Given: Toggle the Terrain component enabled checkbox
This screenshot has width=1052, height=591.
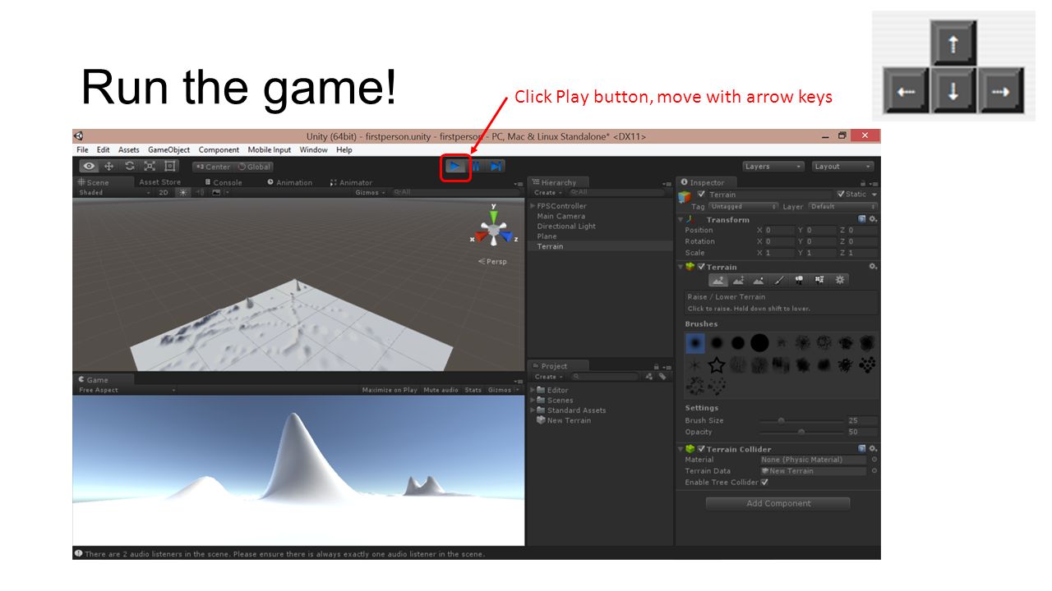Looking at the screenshot, I should [x=701, y=267].
